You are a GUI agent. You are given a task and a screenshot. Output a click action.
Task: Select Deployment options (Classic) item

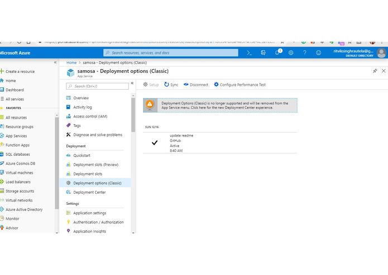95,183
